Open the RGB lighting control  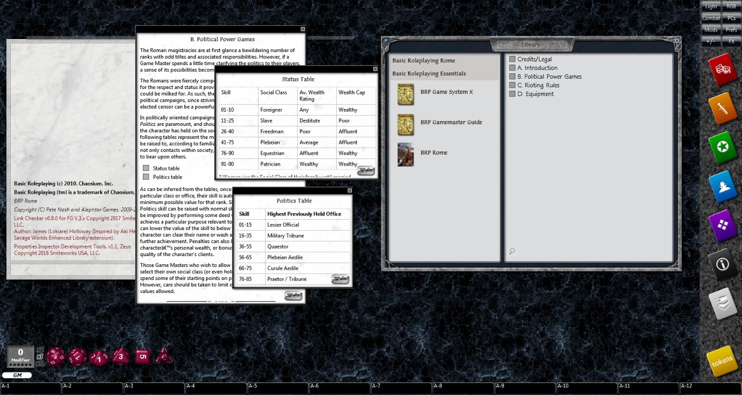tap(732, 6)
